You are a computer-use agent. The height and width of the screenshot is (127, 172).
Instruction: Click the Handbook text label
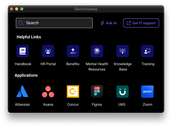23,64
